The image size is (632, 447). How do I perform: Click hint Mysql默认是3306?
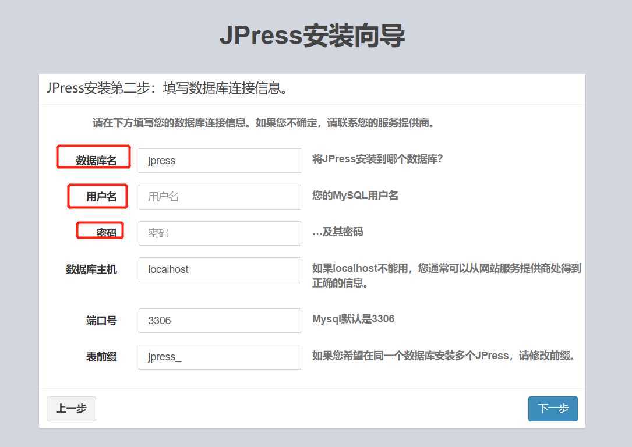[x=353, y=319]
